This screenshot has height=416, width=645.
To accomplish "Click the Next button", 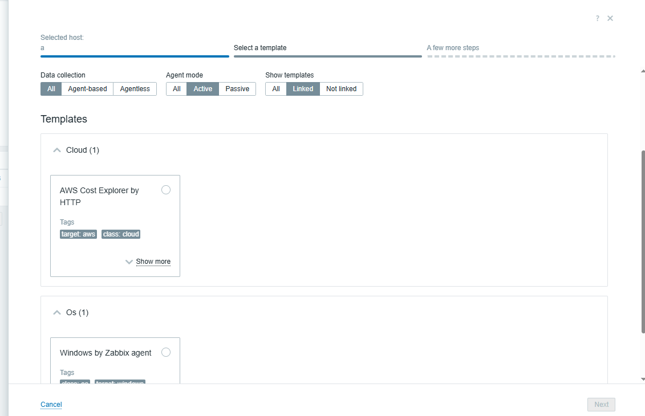I will 601,405.
